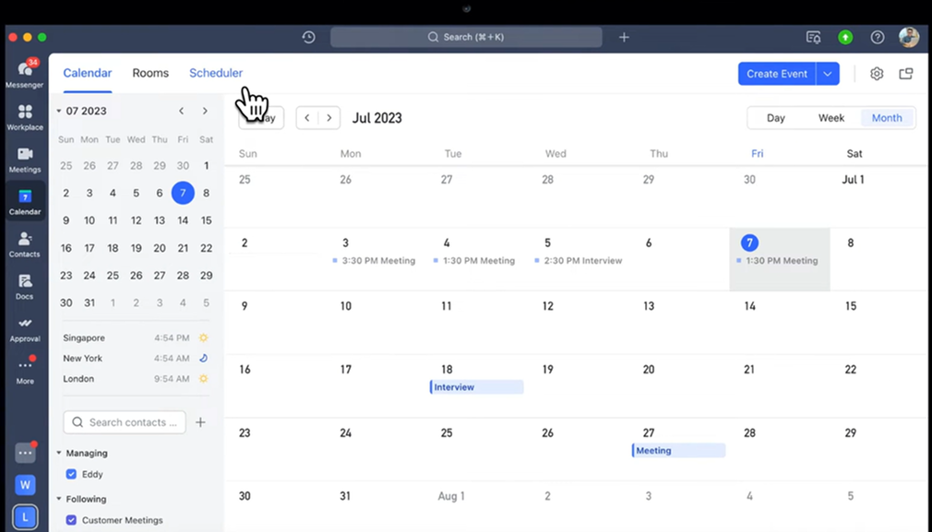Open the Meetings app from sidebar
The image size is (932, 532).
pyautogui.click(x=25, y=157)
